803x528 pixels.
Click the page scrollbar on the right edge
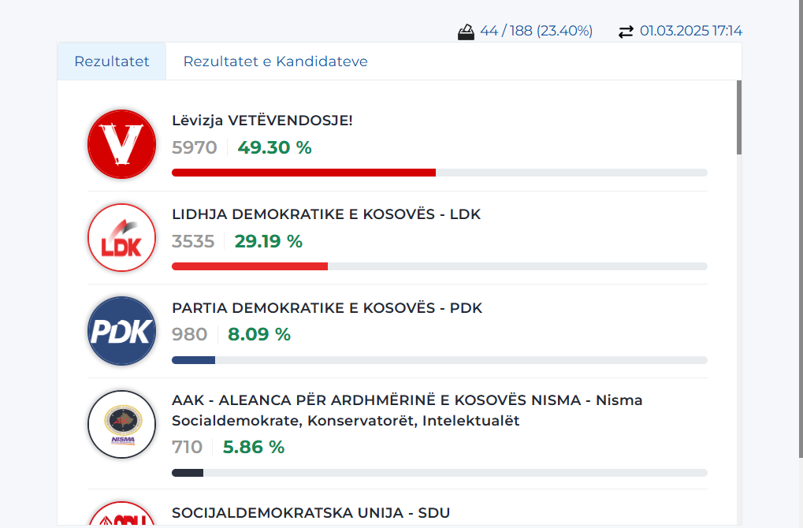pos(801,229)
